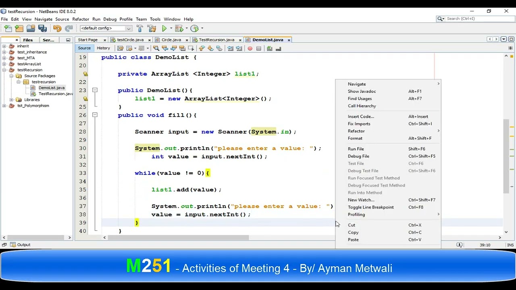Click the Profile Project icon

[x=195, y=28]
